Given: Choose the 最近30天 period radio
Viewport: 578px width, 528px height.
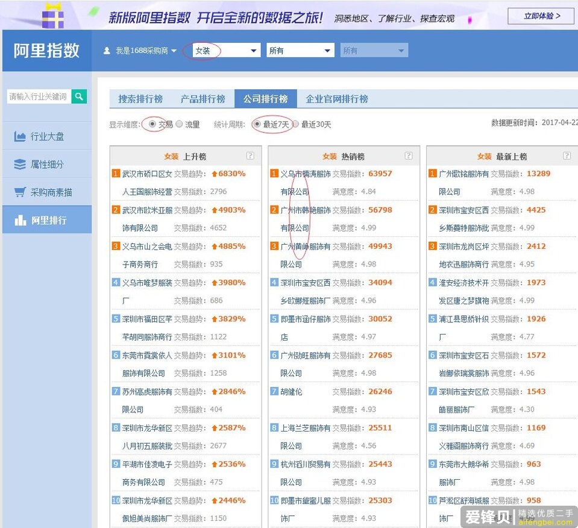Looking at the screenshot, I should [295, 124].
